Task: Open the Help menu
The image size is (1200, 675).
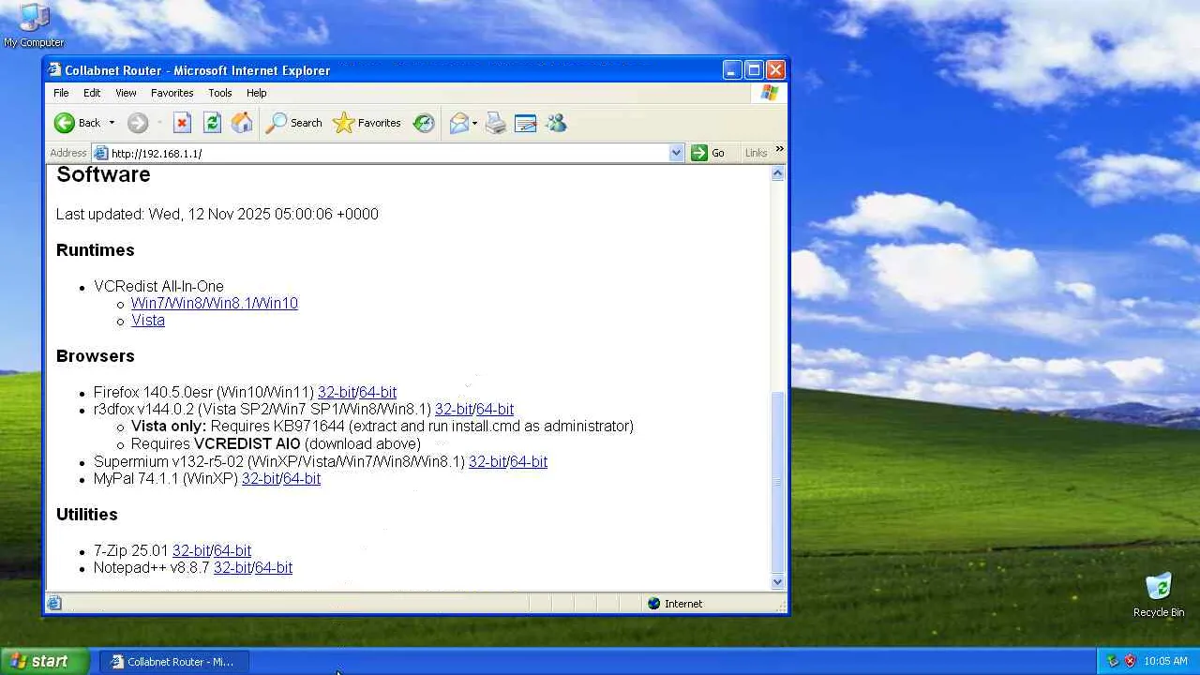Action: click(x=257, y=93)
